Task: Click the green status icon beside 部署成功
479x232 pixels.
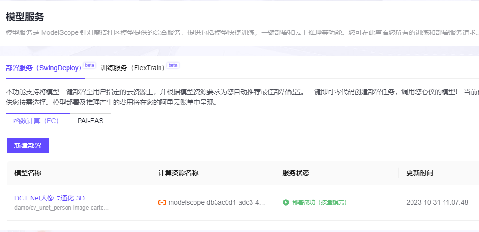Action: tap(286, 202)
